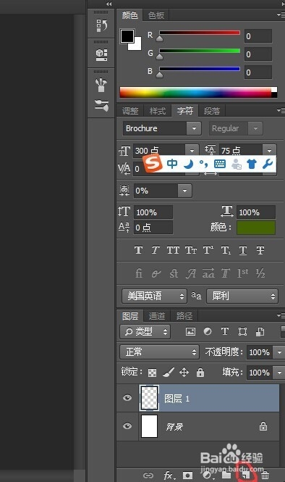Lock transparent pixels icon
This screenshot has height=482, width=285.
pyautogui.click(x=152, y=373)
